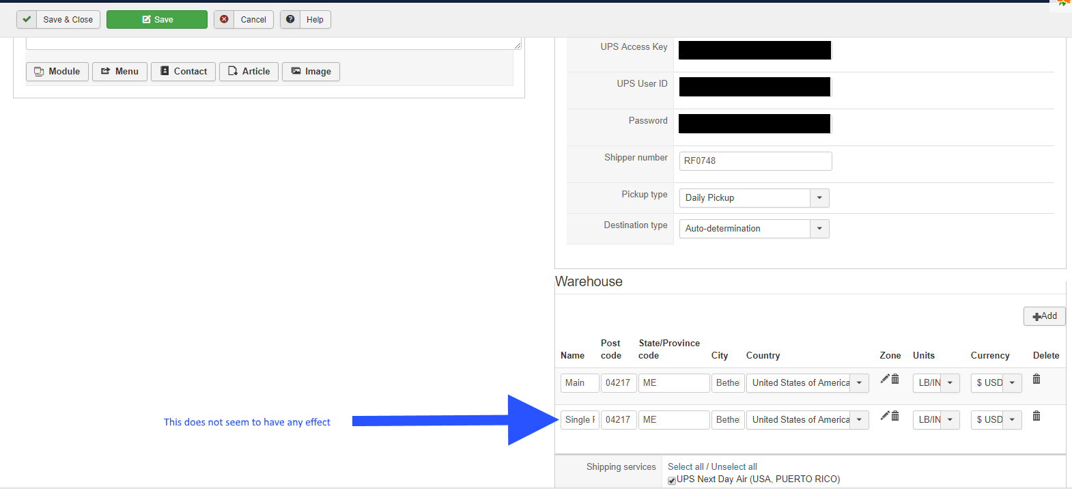
Task: Edit the zone of the Main warehouse with the pencil
Action: tap(885, 379)
